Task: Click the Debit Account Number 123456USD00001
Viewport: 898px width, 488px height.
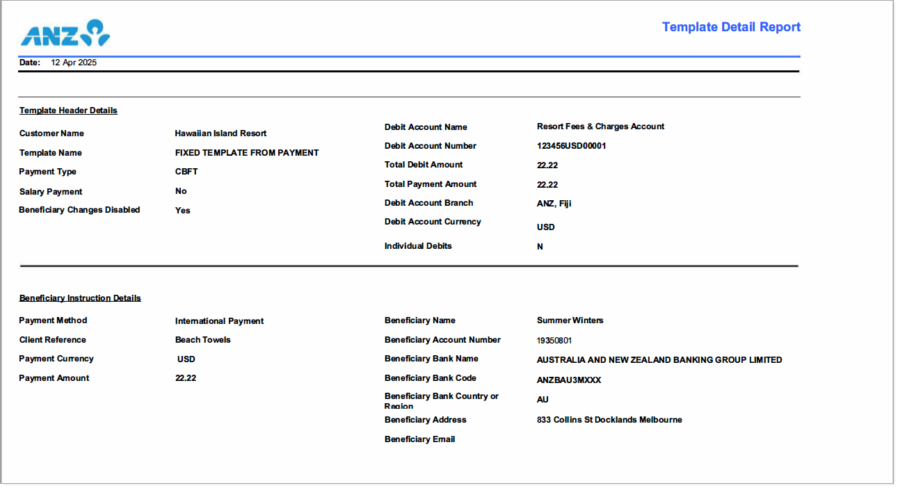Action: [571, 145]
